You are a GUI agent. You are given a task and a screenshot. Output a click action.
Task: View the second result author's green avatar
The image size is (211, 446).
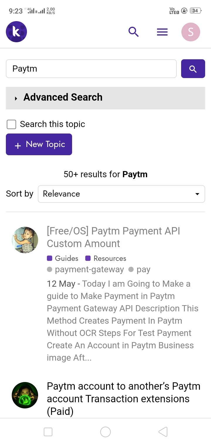click(25, 395)
